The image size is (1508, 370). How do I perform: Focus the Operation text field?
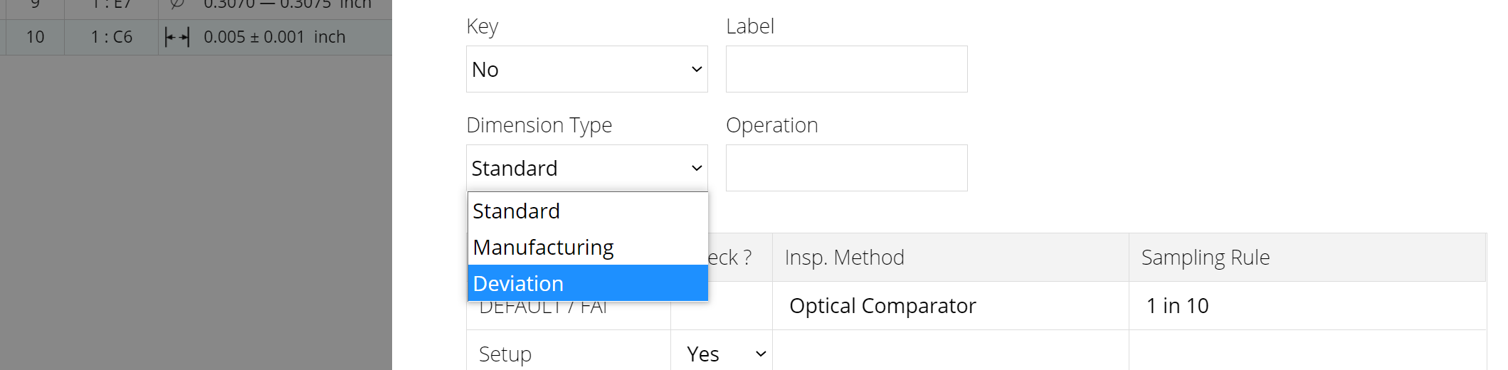846,168
